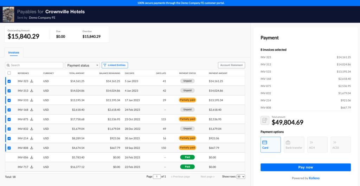Switch to the Invoices tab
The height and width of the screenshot is (186, 360).
click(14, 52)
